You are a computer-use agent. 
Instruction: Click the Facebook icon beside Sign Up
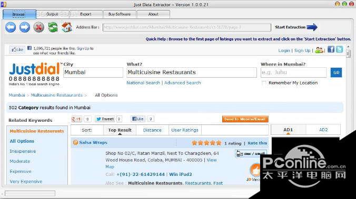[331, 49]
